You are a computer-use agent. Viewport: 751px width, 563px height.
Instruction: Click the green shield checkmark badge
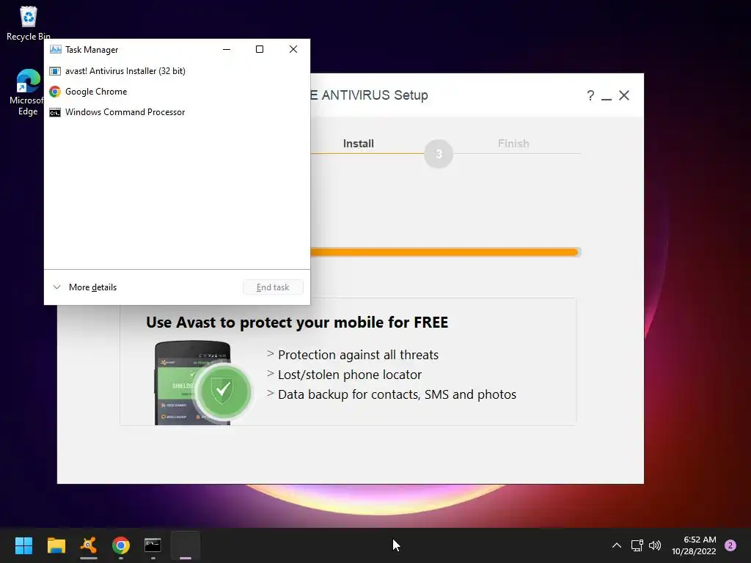click(x=223, y=391)
